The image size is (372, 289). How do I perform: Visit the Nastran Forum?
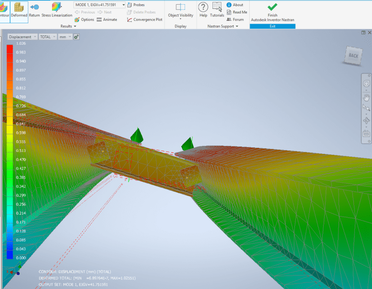[x=235, y=20]
